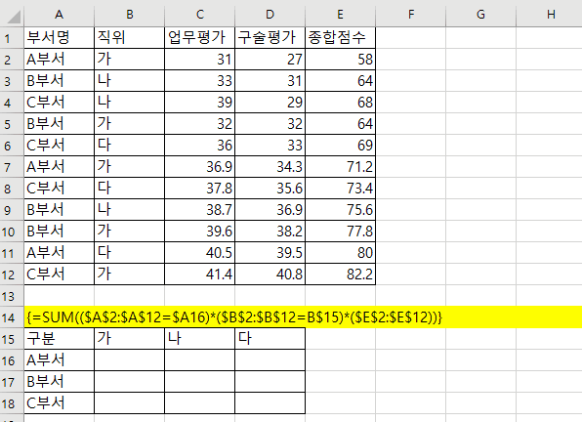The image size is (582, 422).
Task: Select empty cell D18 for C부서 다
Action: 270,403
